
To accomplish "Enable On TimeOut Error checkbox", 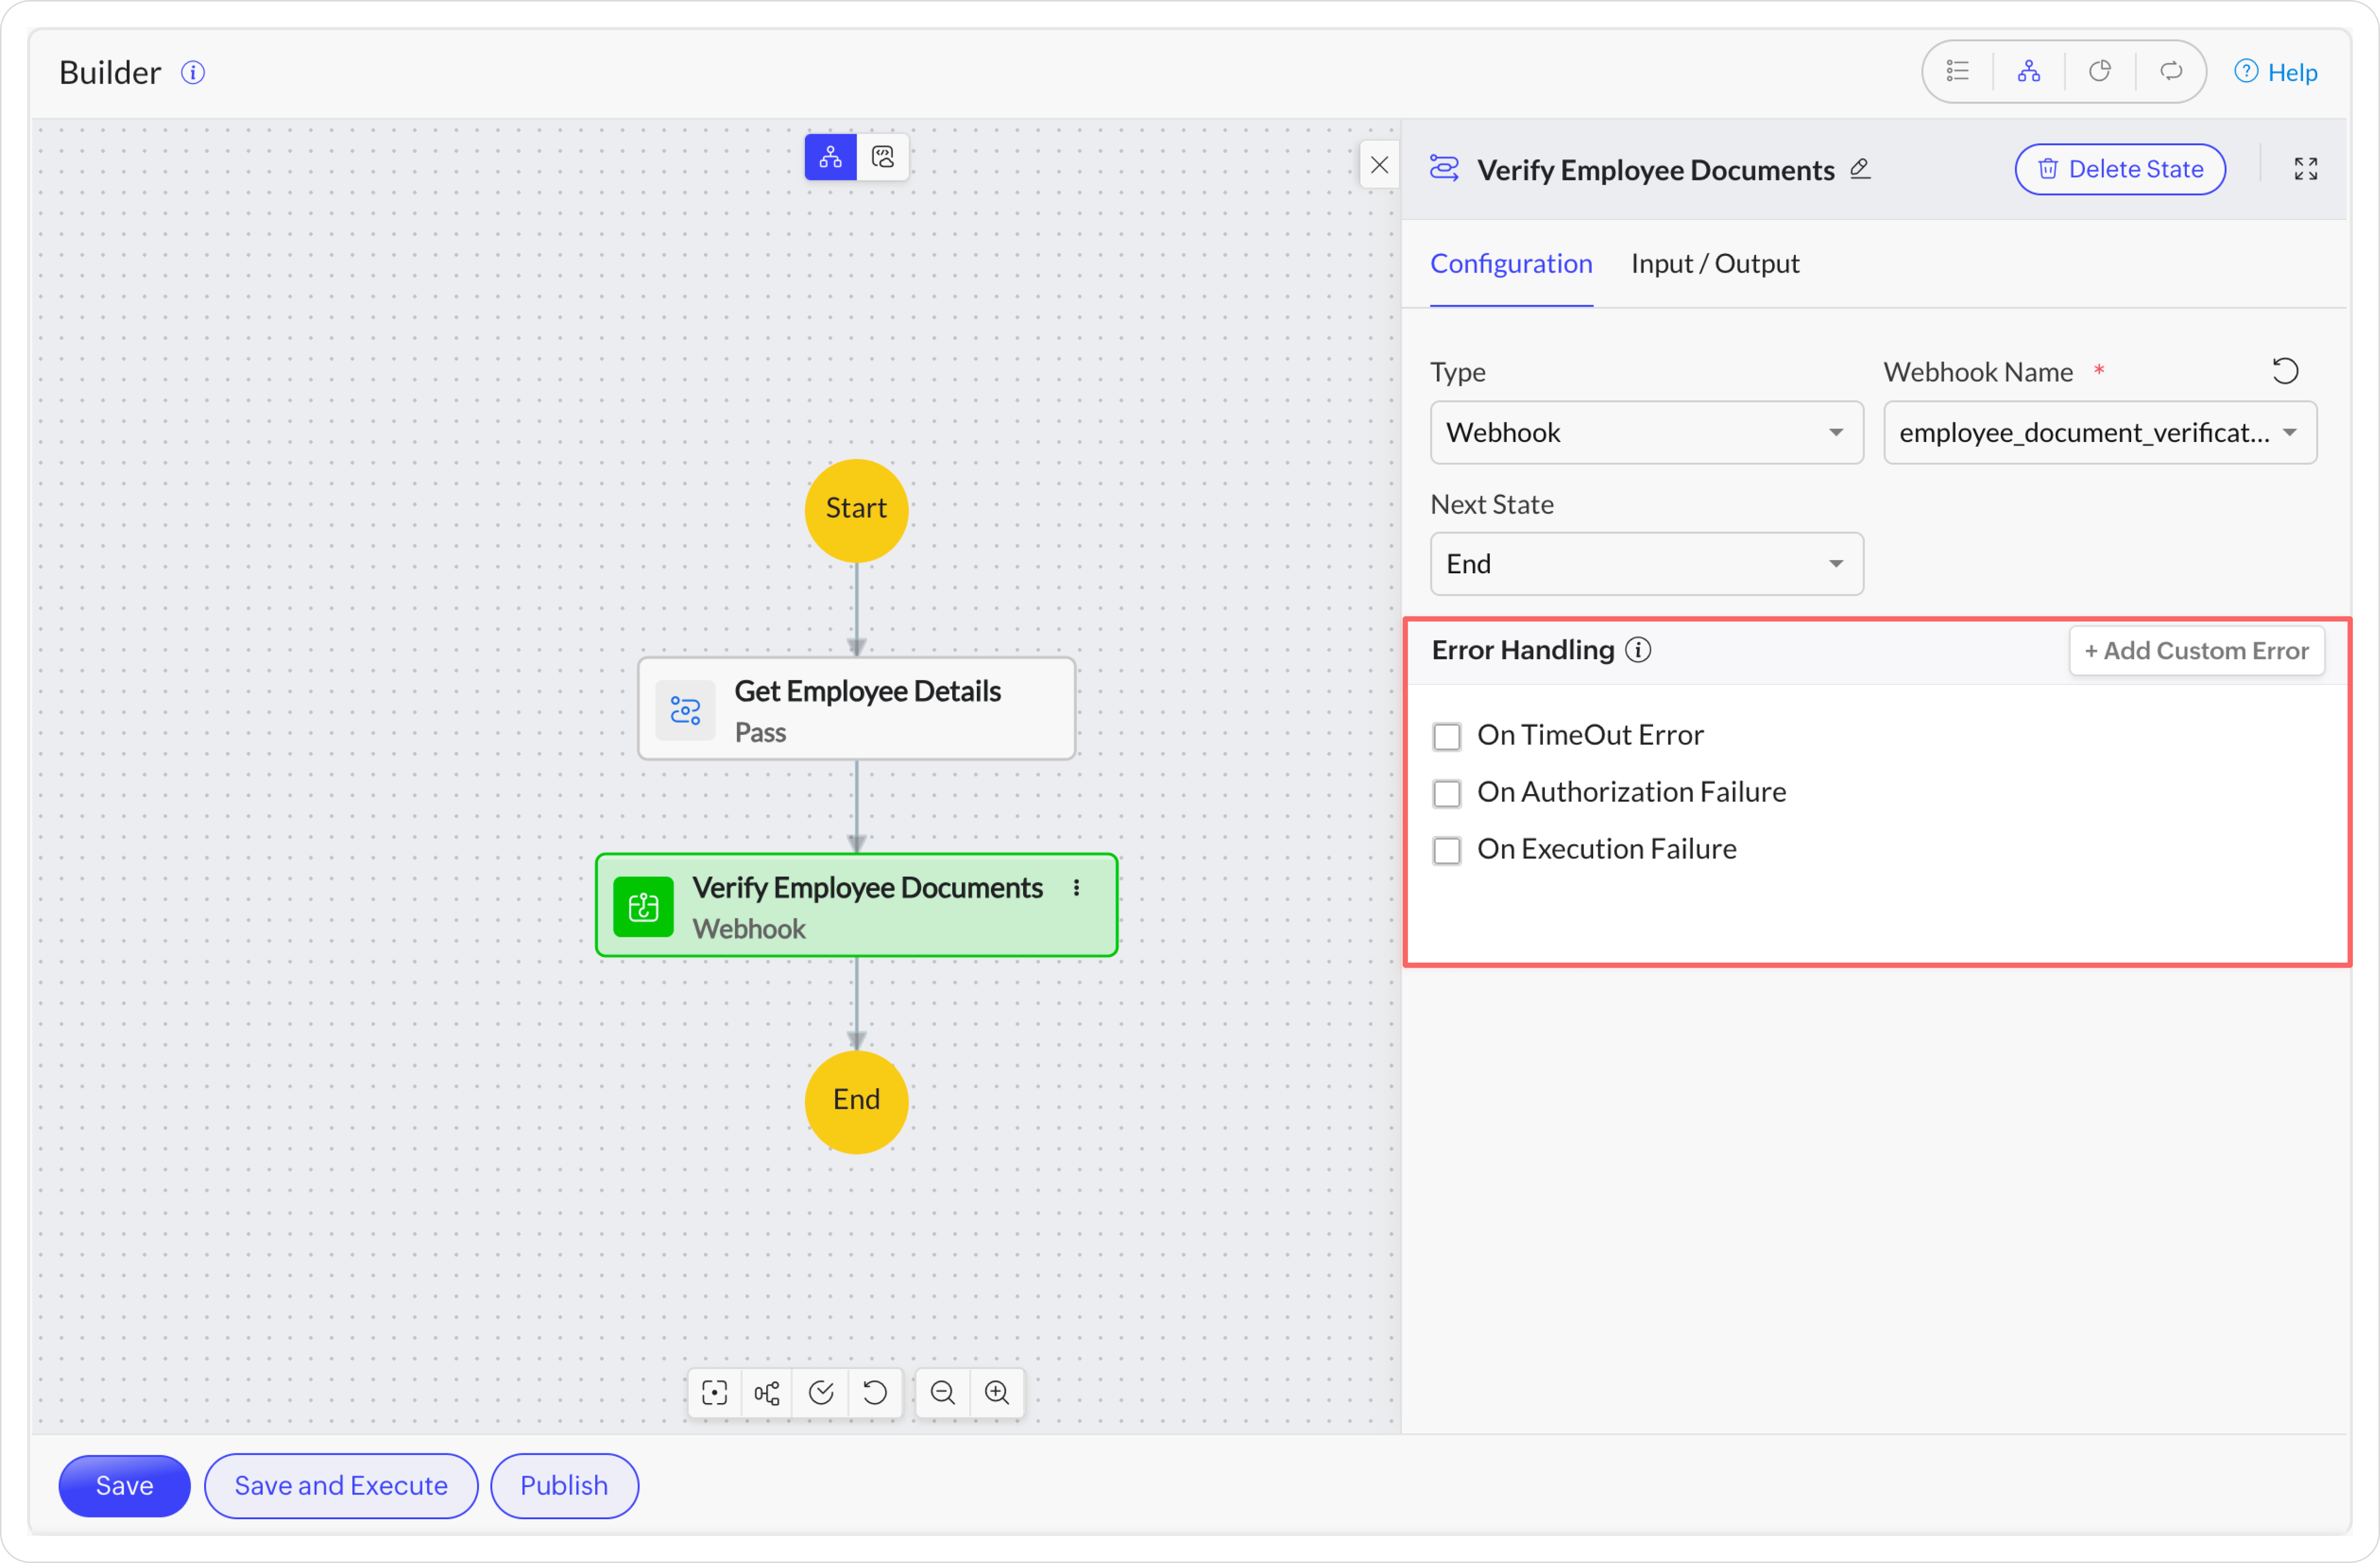I will pos(1447,736).
